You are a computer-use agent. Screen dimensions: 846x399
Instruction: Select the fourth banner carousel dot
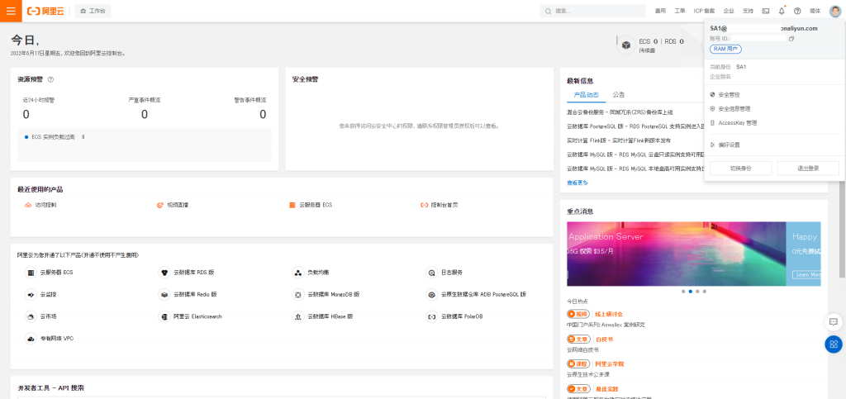coord(704,291)
